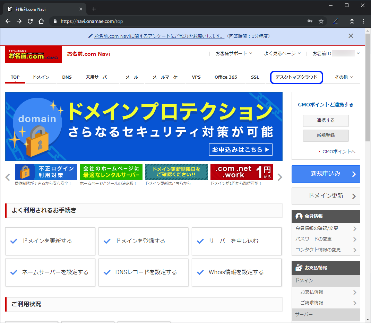Screen dimensions: 371x323
Task: Click the 新規登録 button
Action: coord(326,136)
